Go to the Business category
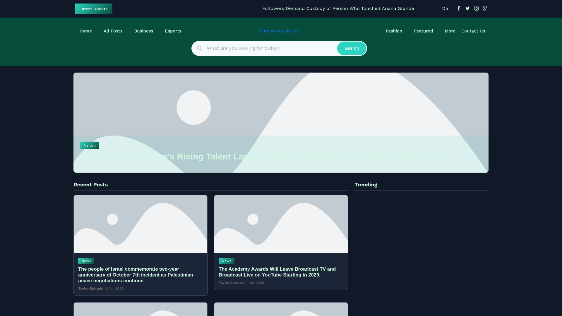562x316 pixels. tap(143, 31)
